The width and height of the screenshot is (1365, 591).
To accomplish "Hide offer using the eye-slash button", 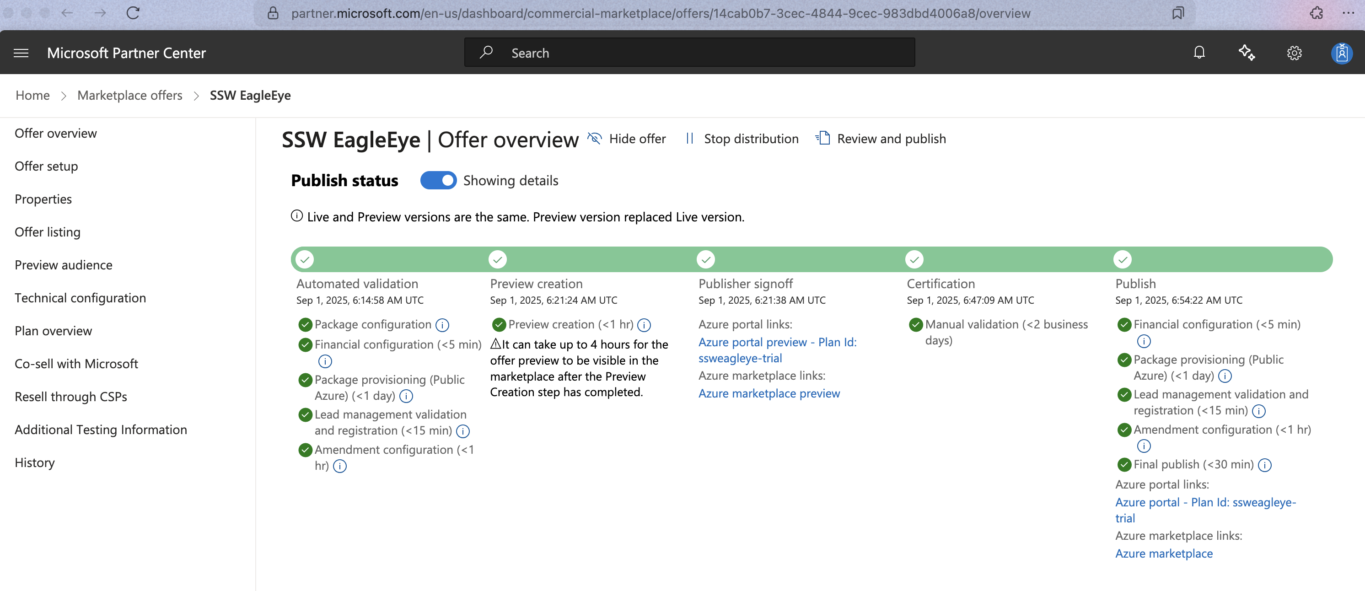I will pos(627,139).
